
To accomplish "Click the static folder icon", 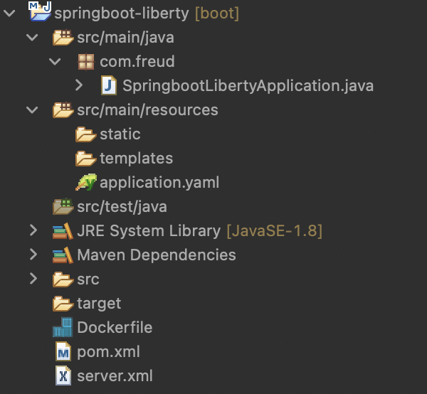I will [86, 134].
